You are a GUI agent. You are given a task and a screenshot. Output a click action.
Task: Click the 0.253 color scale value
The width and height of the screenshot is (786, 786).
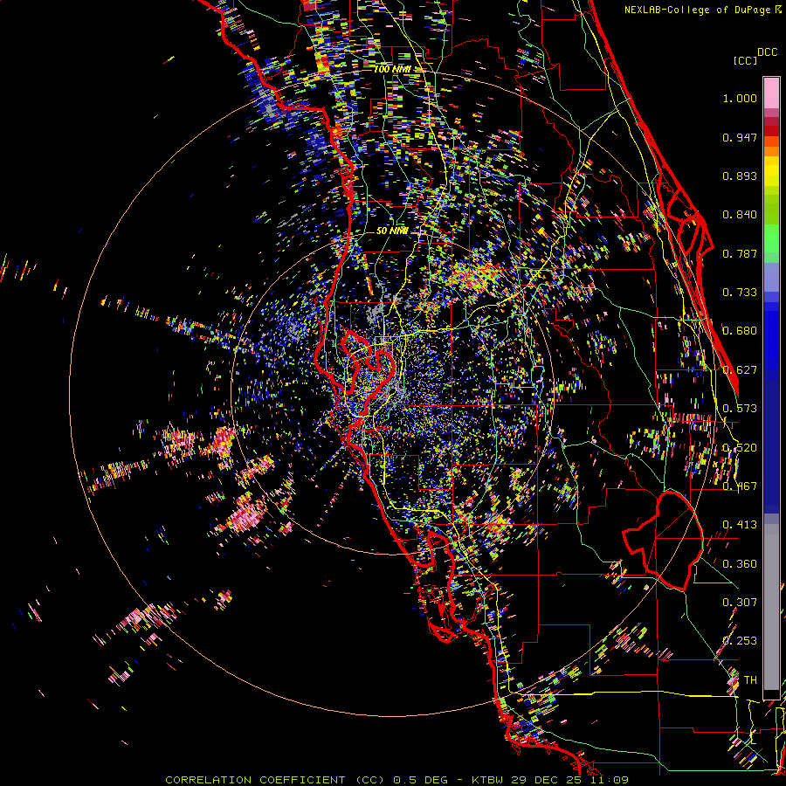(x=740, y=641)
